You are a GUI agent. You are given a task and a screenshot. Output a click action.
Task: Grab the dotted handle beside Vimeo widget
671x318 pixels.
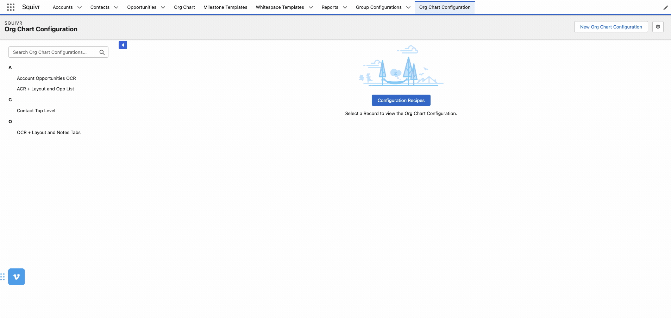coord(2,277)
